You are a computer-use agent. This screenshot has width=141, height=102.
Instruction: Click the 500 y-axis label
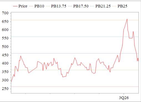coord(5,47)
